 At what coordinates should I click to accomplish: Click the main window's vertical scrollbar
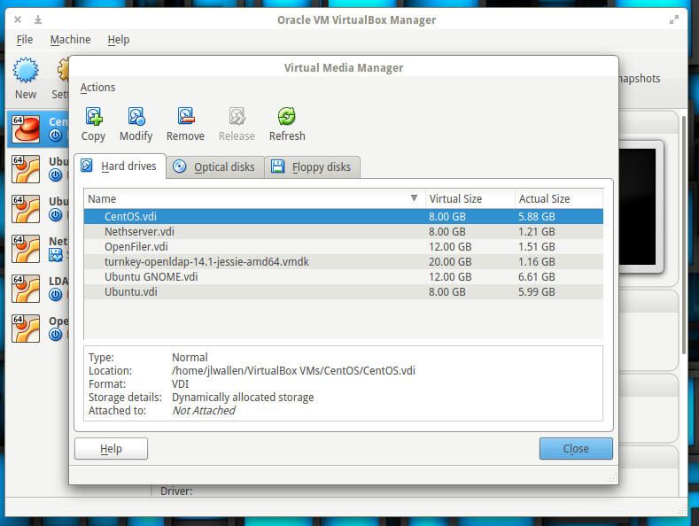(683, 236)
